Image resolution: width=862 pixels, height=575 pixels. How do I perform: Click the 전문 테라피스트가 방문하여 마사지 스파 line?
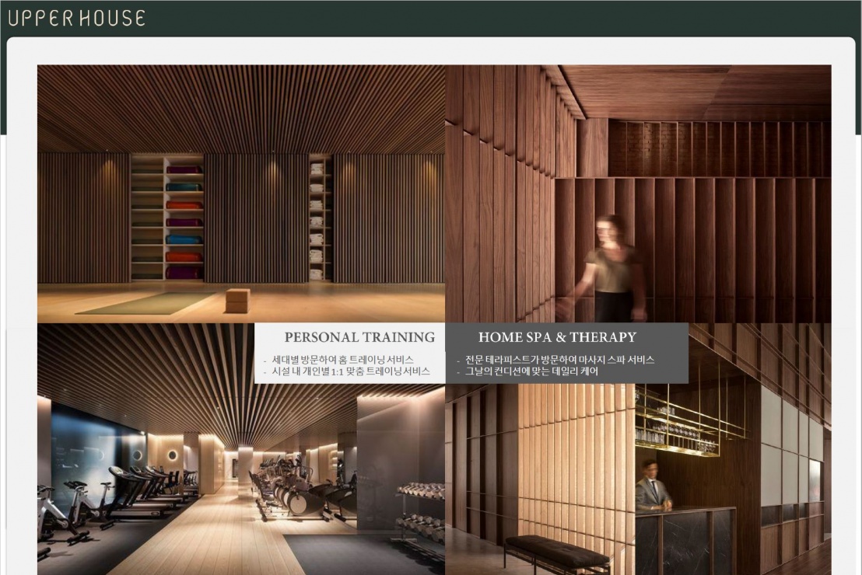559,360
